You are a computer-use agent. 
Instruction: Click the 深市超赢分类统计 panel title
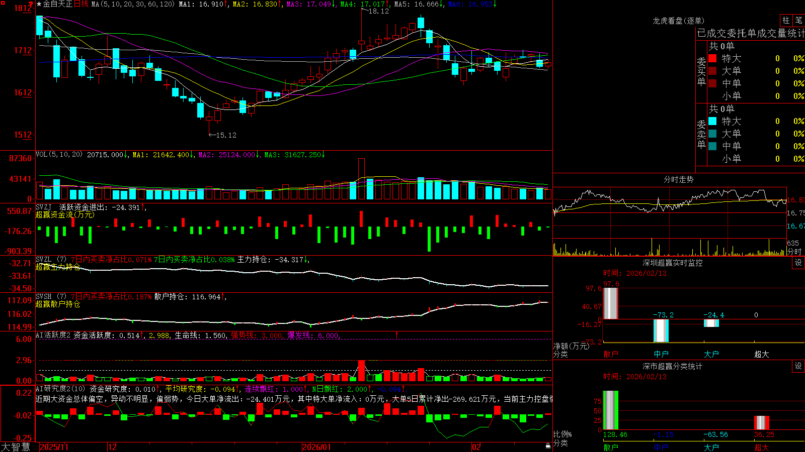pos(672,366)
